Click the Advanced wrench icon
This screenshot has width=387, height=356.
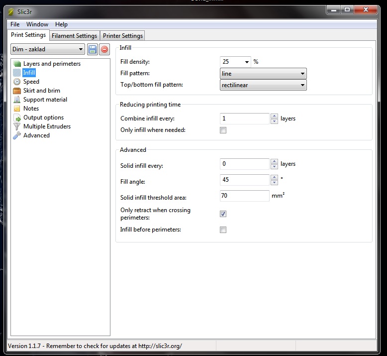coord(17,135)
